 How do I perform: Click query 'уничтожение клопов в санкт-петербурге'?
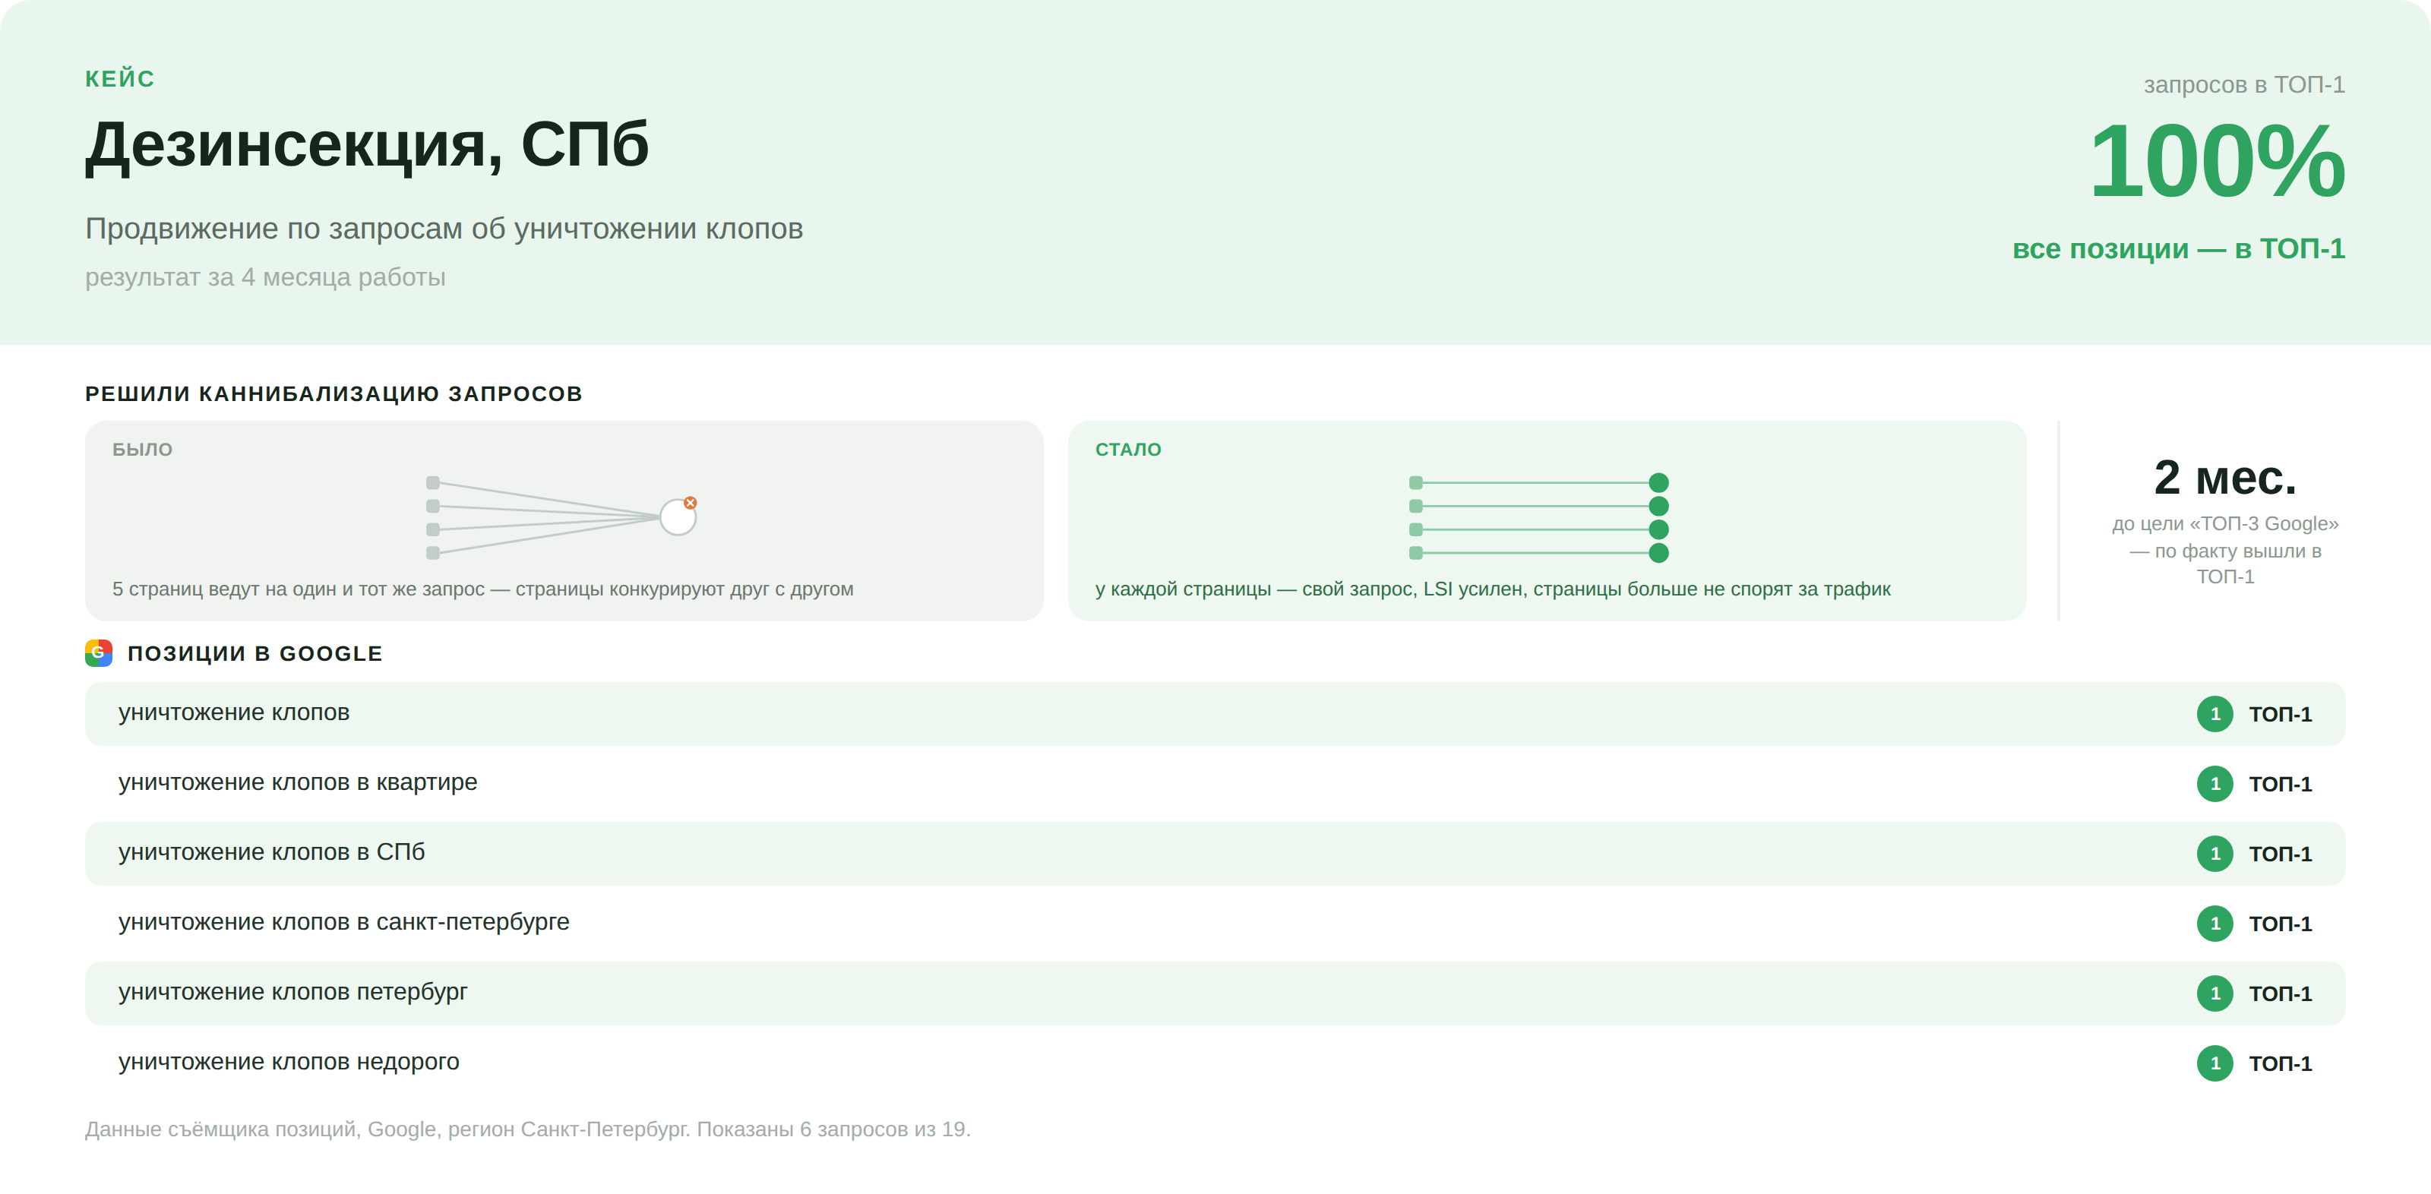tap(343, 923)
